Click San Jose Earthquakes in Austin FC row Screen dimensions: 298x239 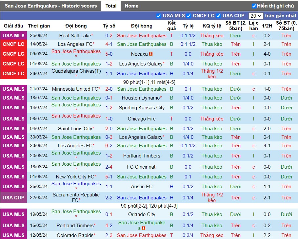(x=76, y=184)
